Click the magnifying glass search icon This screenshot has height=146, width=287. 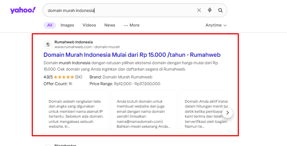pyautogui.click(x=220, y=10)
